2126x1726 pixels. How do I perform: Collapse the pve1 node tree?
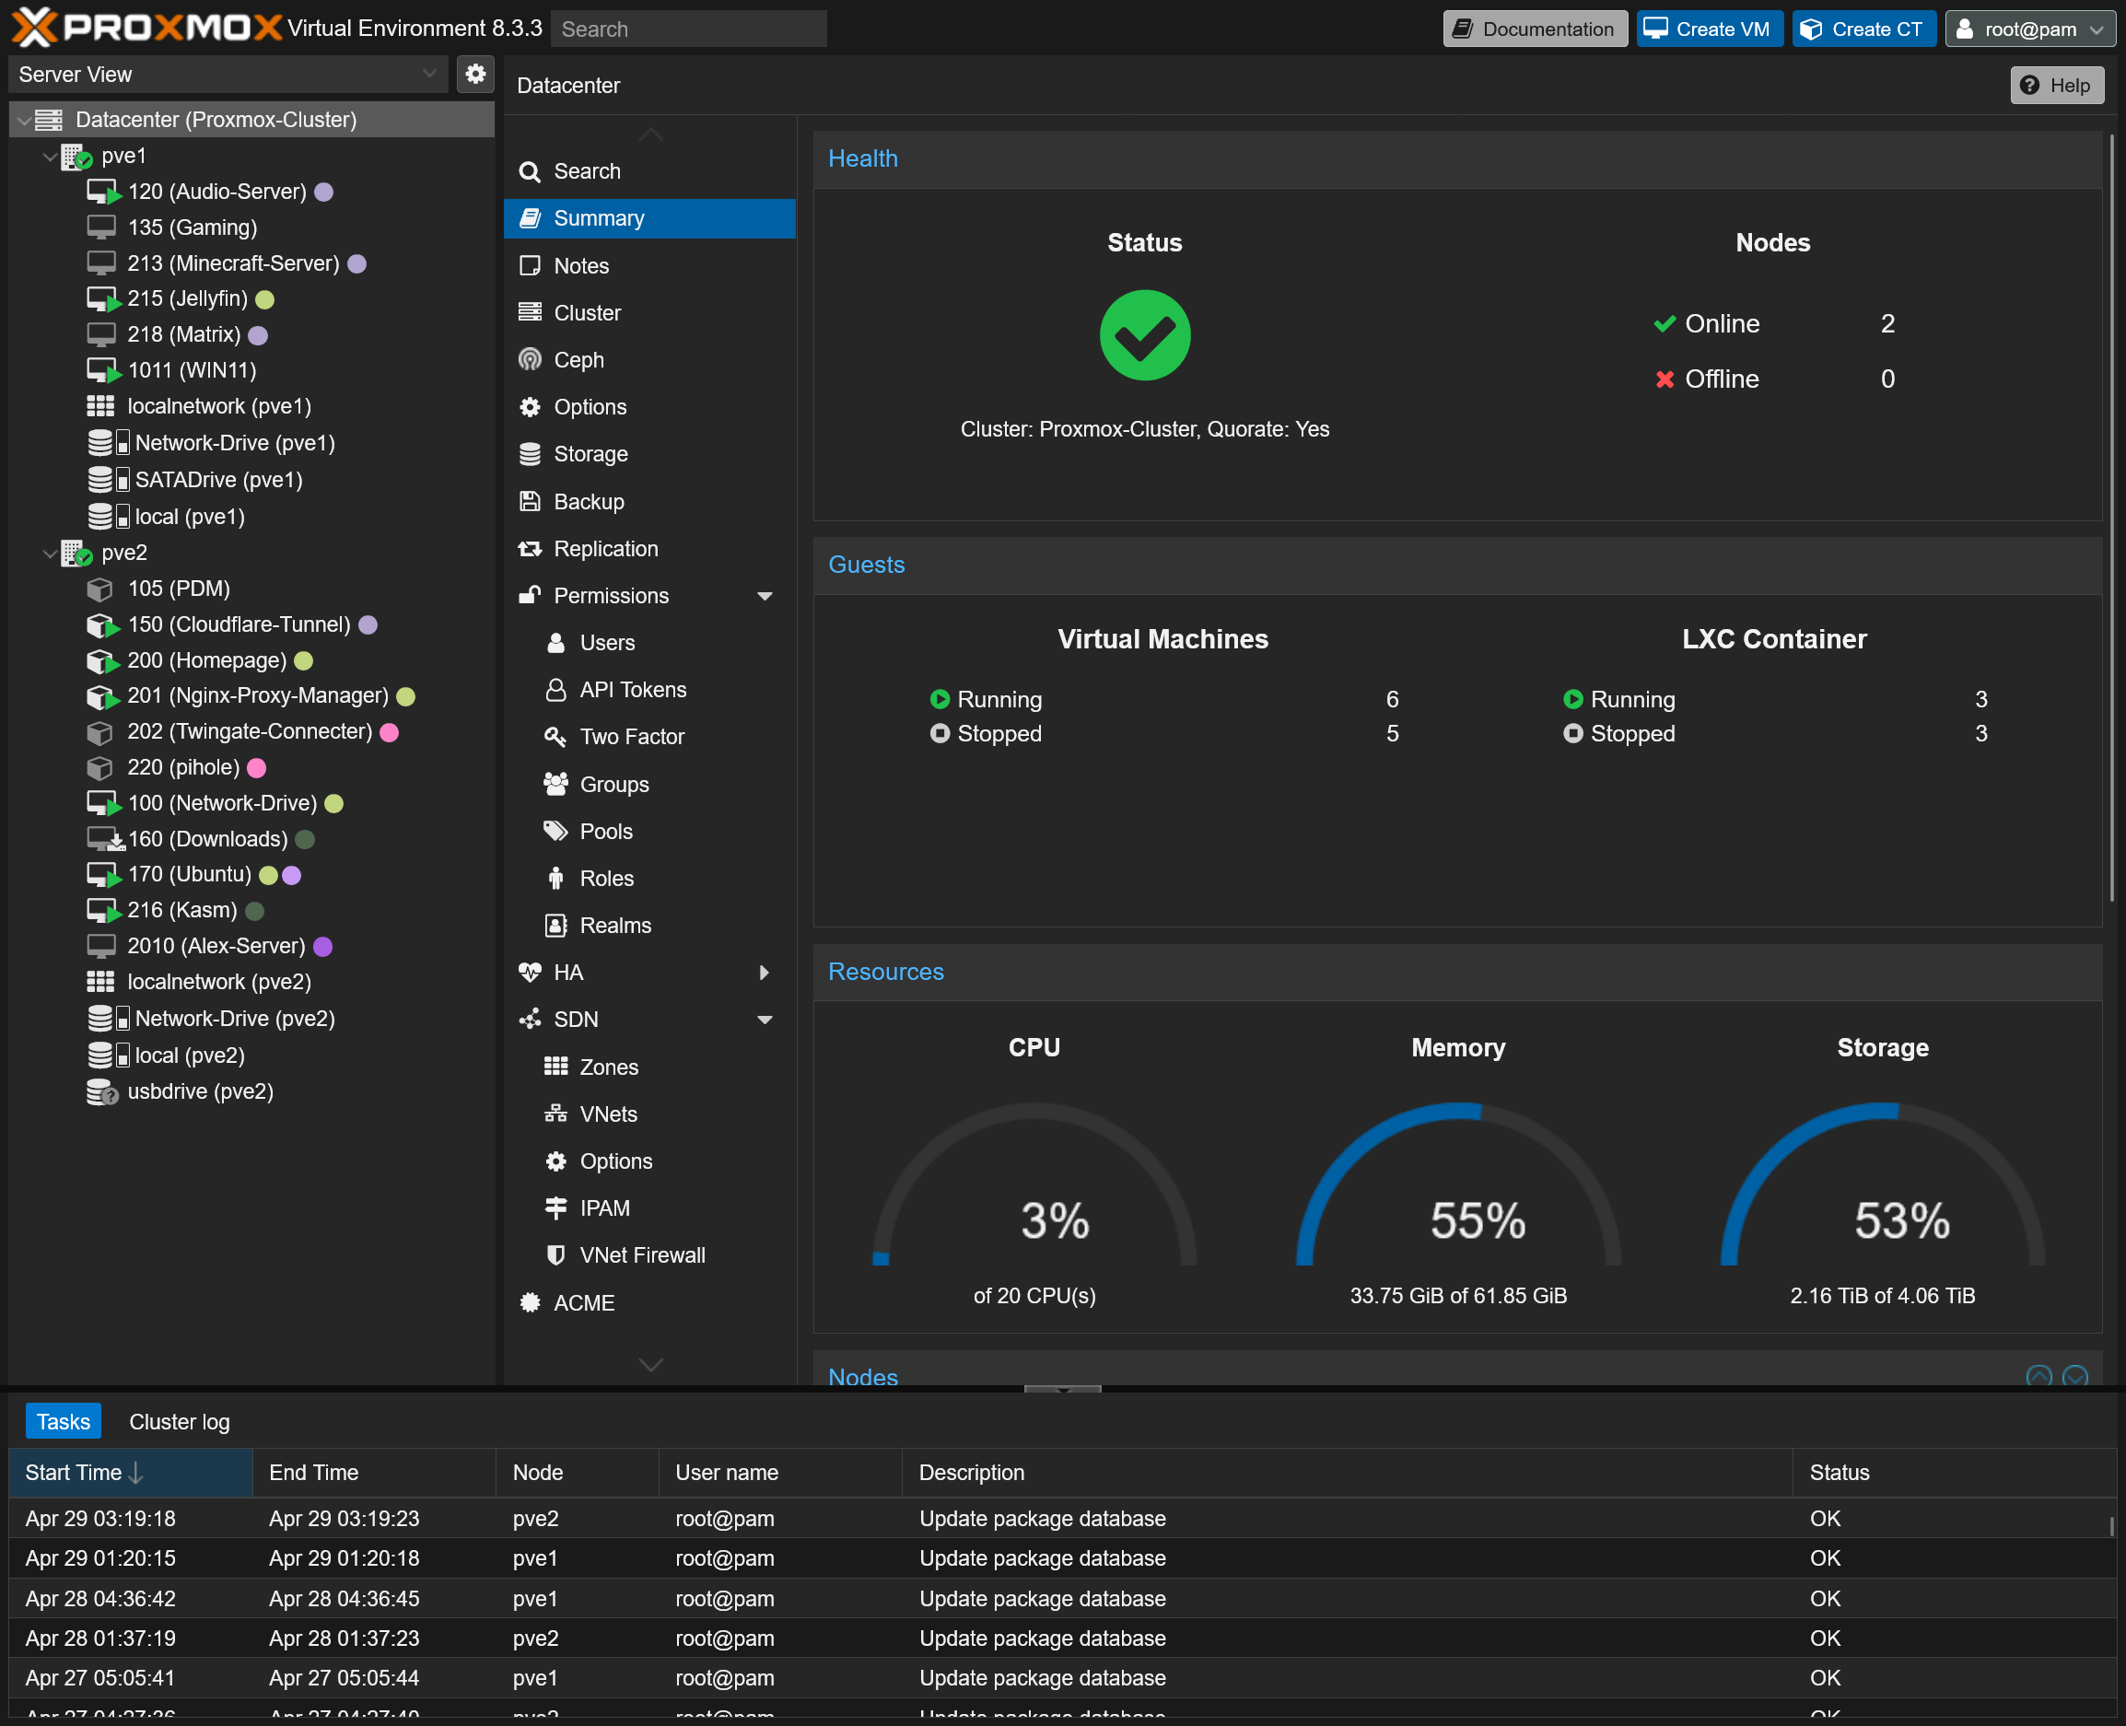pyautogui.click(x=49, y=156)
